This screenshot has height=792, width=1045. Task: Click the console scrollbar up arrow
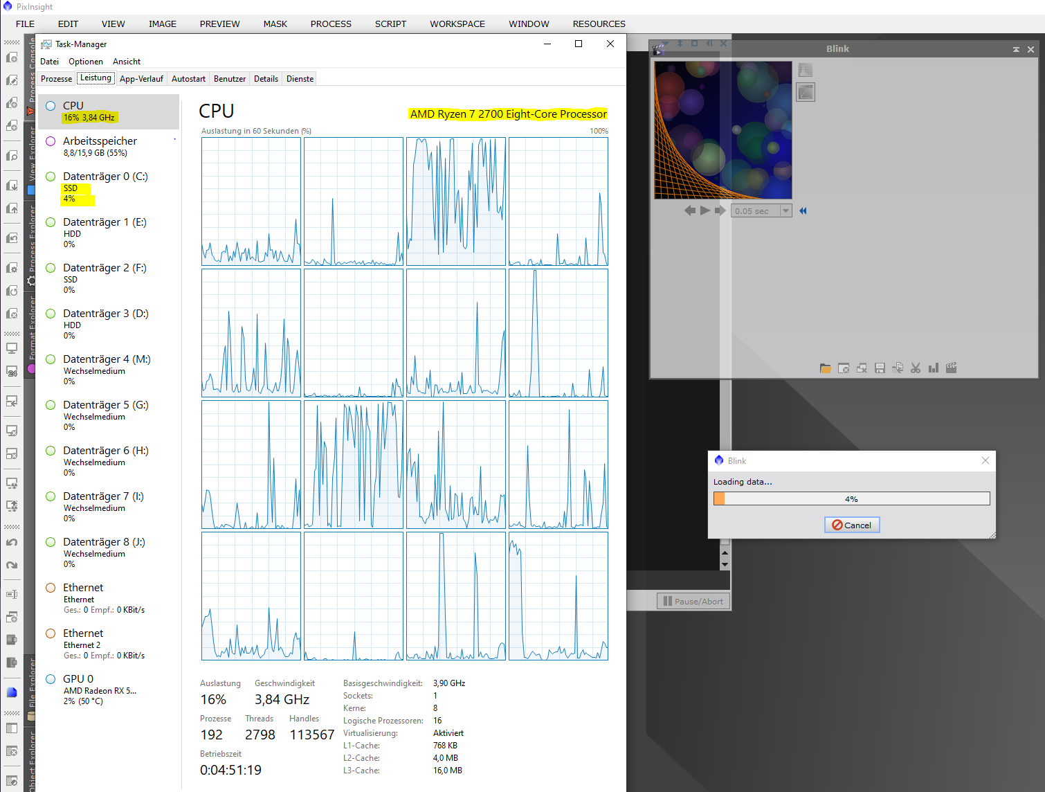725,553
